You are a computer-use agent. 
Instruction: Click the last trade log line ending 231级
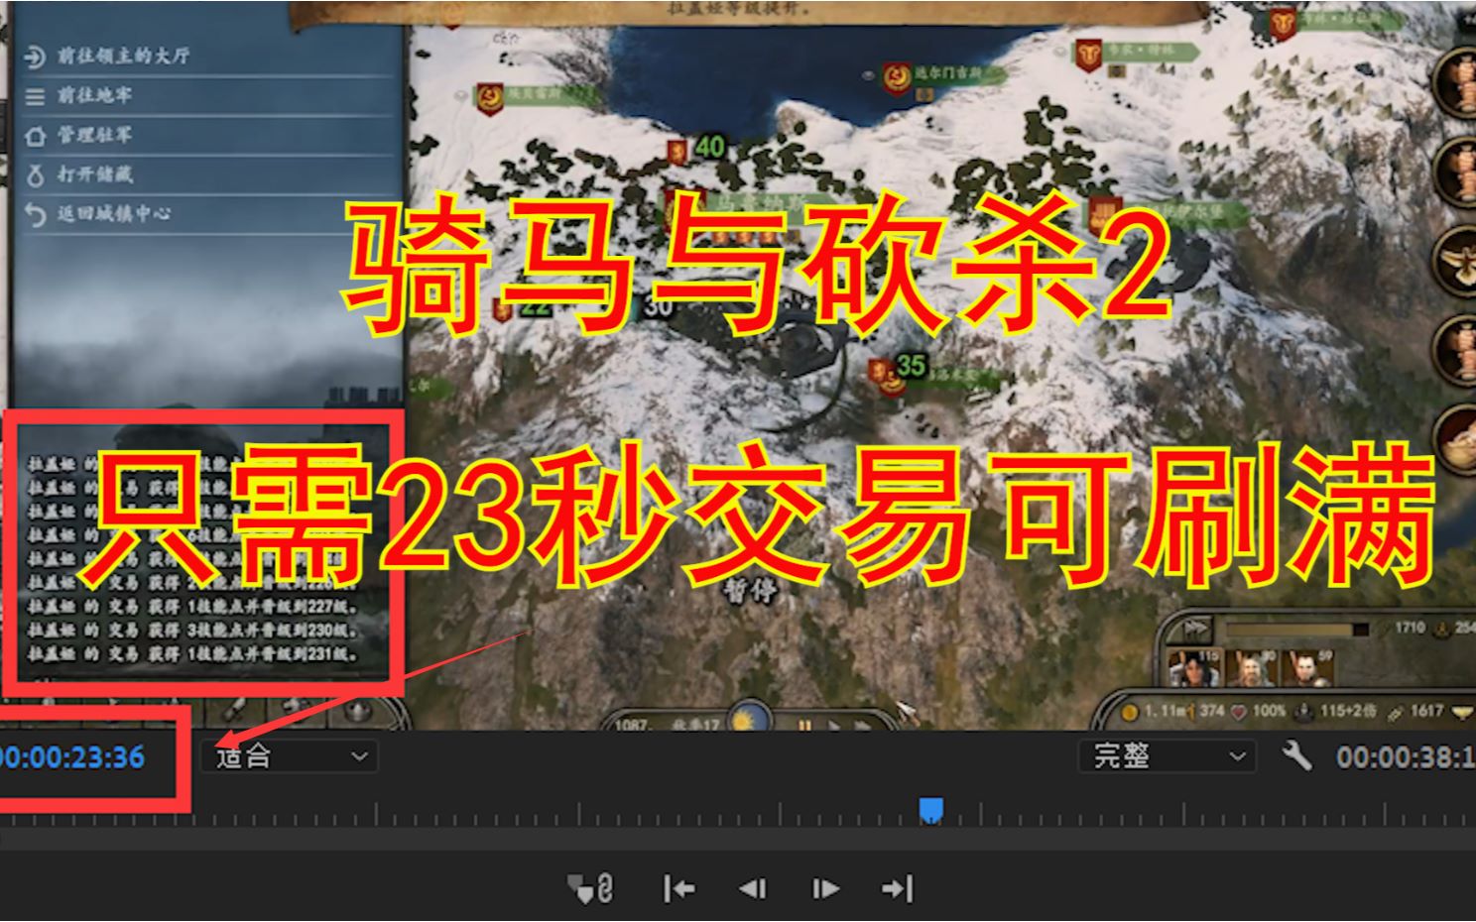[192, 653]
